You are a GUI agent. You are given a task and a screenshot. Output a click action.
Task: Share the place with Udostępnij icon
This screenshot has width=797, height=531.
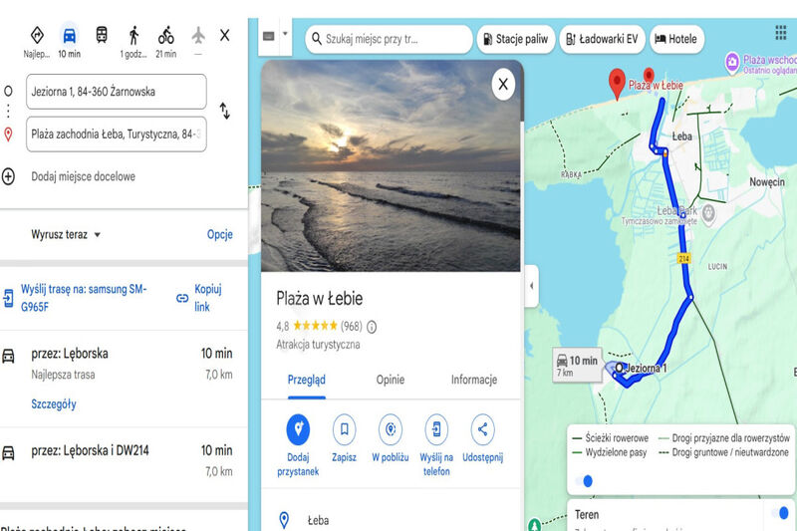pyautogui.click(x=483, y=429)
